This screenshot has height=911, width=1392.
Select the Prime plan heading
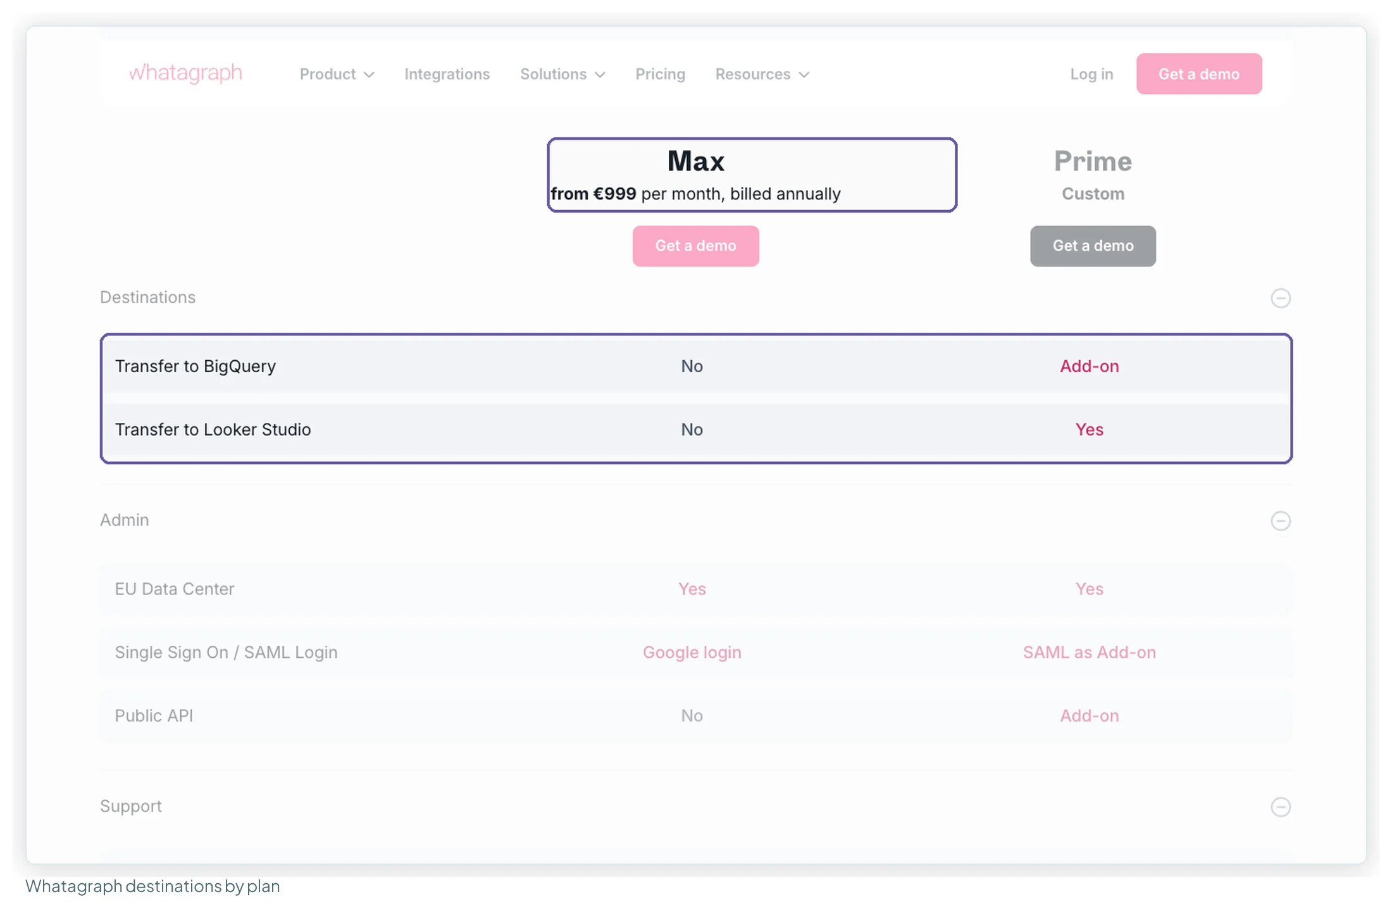(x=1093, y=161)
